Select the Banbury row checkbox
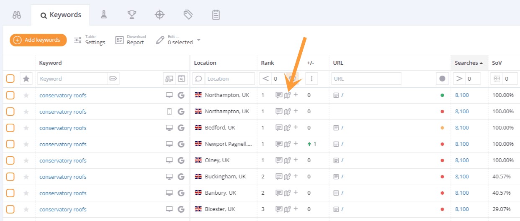Viewport: 520px width, 221px height. (10, 193)
